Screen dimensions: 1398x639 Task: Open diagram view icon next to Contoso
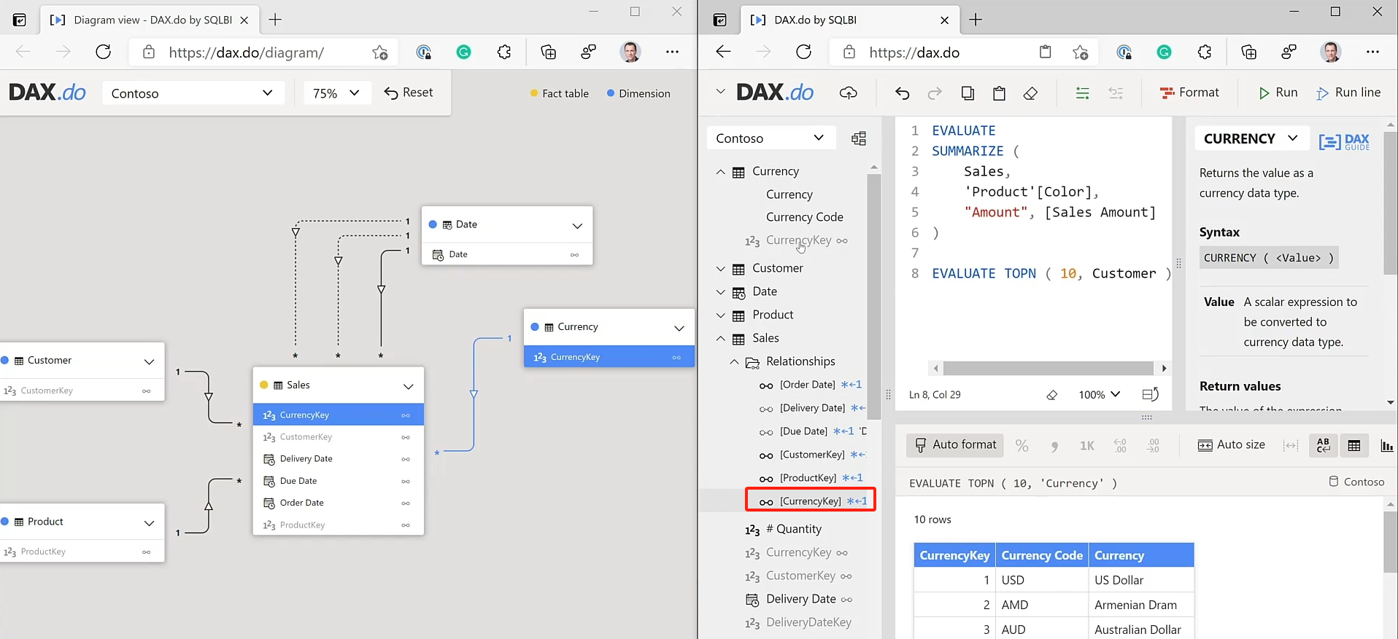coord(859,138)
